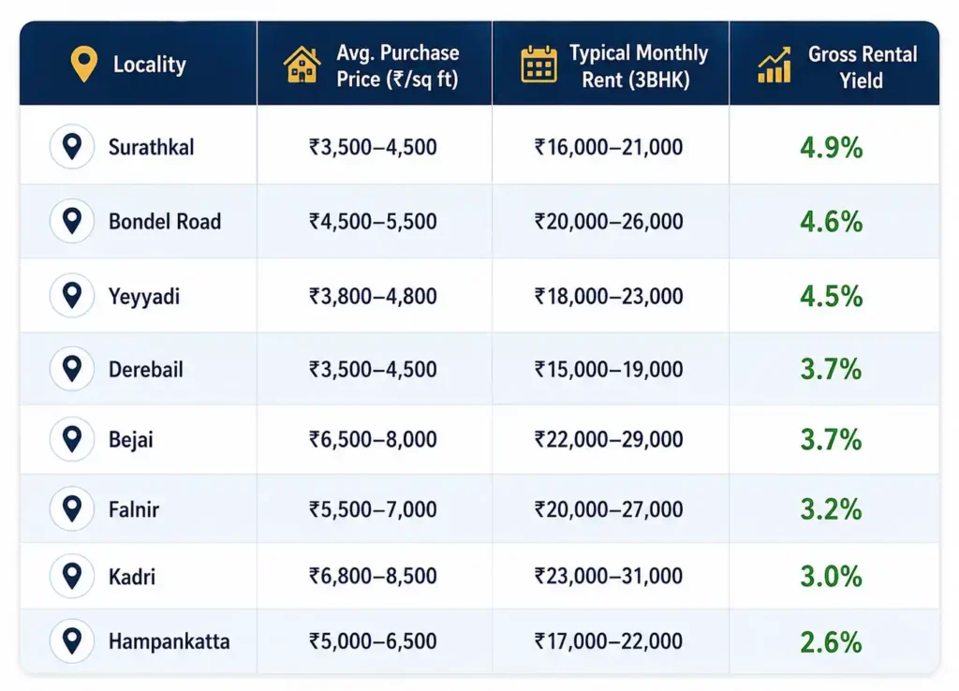Viewport: 959px width, 691px height.
Task: Click the map pin icon next to Derebail
Action: click(x=72, y=369)
